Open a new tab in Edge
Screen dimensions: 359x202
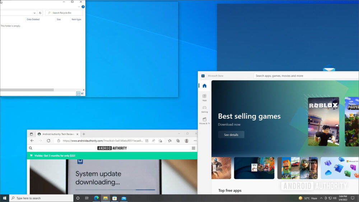point(84,134)
